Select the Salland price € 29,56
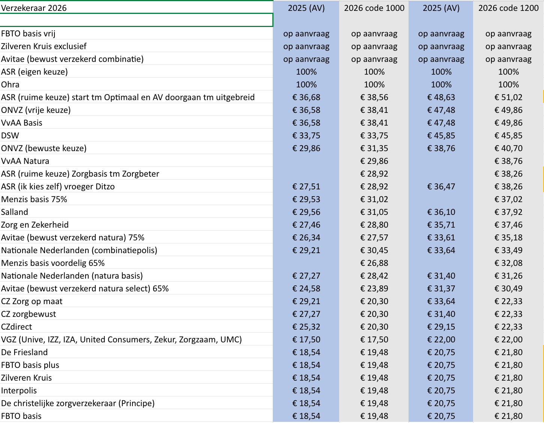Screen dimensions: 544x423 point(306,212)
